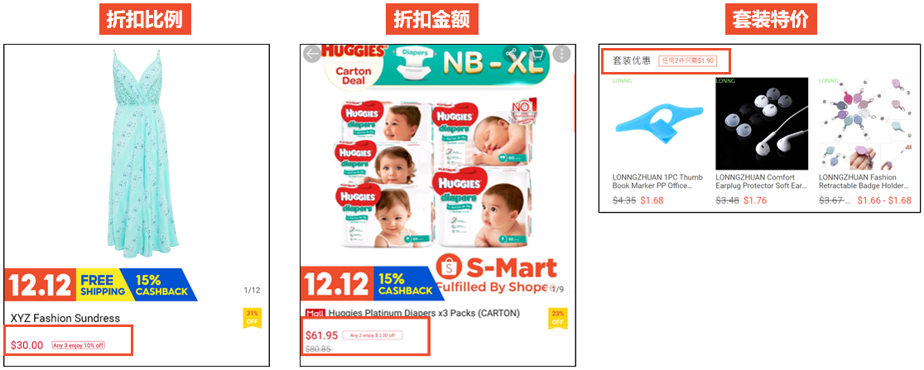Click the S-Mart shopping bag logo

pos(450,269)
